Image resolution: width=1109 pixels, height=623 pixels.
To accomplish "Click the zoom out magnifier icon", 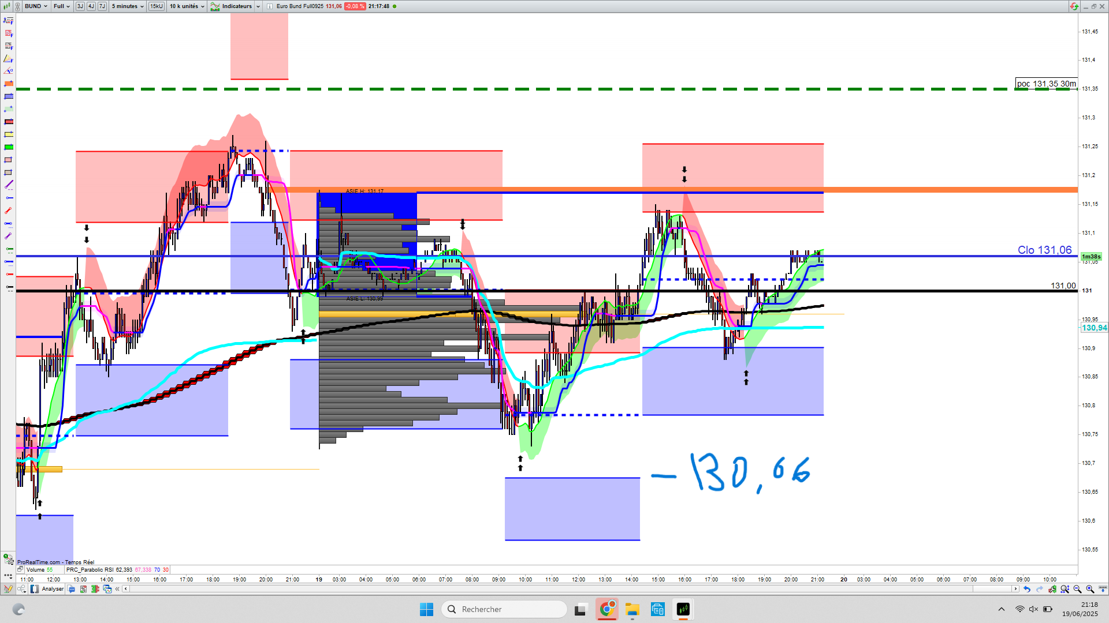I will click(x=1077, y=589).
